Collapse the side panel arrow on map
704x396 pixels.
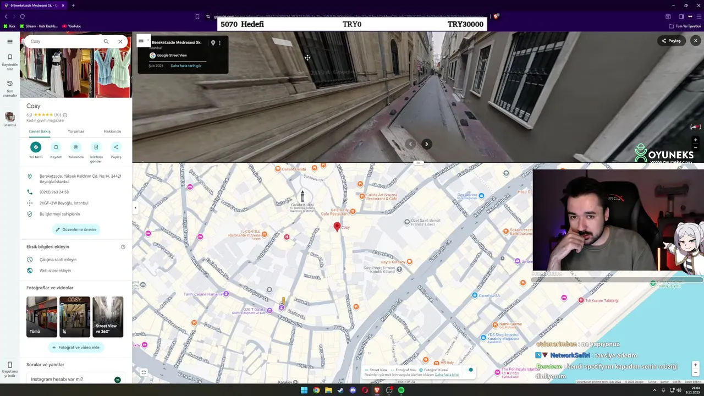135,208
